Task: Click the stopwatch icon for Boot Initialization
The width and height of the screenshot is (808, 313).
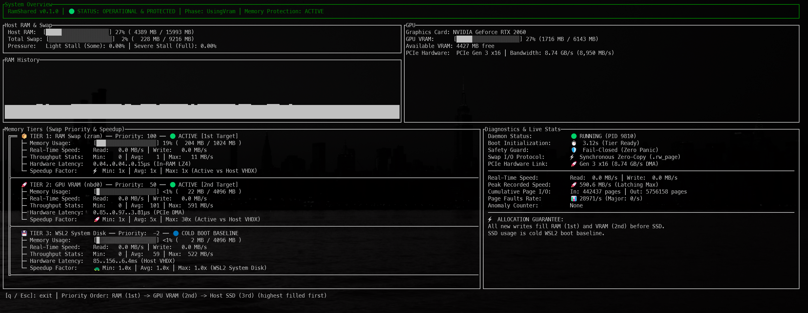Action: click(x=574, y=143)
